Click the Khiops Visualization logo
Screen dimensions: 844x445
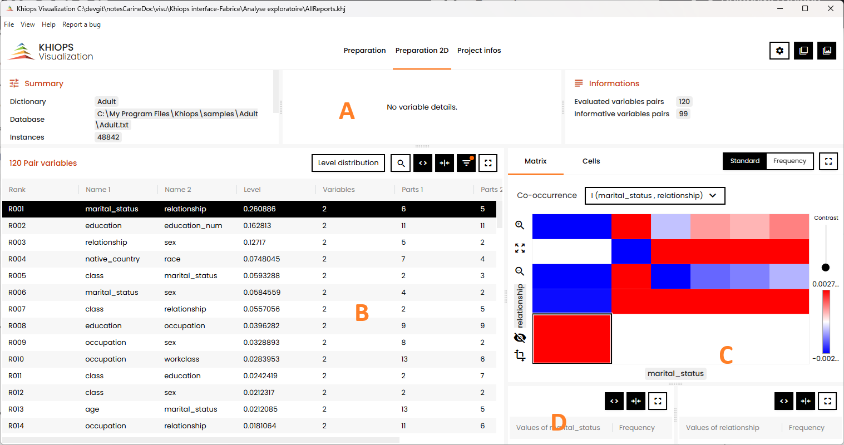pos(51,51)
